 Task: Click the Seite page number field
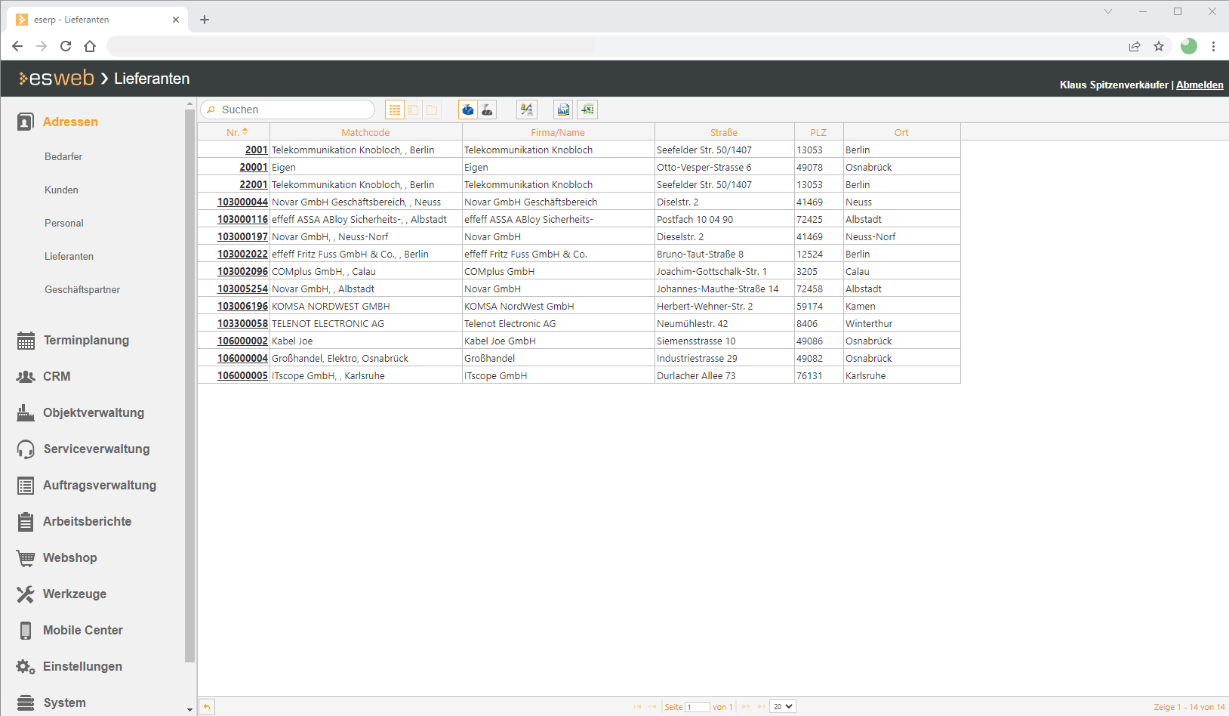tap(698, 708)
